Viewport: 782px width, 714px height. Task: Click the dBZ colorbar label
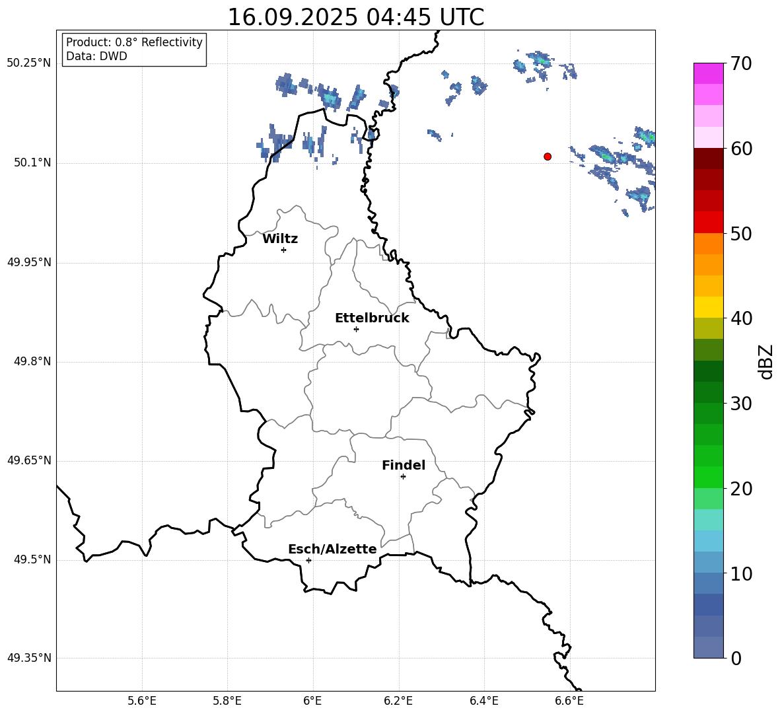pos(767,361)
